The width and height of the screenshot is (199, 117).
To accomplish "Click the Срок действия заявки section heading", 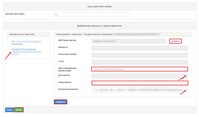I will tap(99, 6).
